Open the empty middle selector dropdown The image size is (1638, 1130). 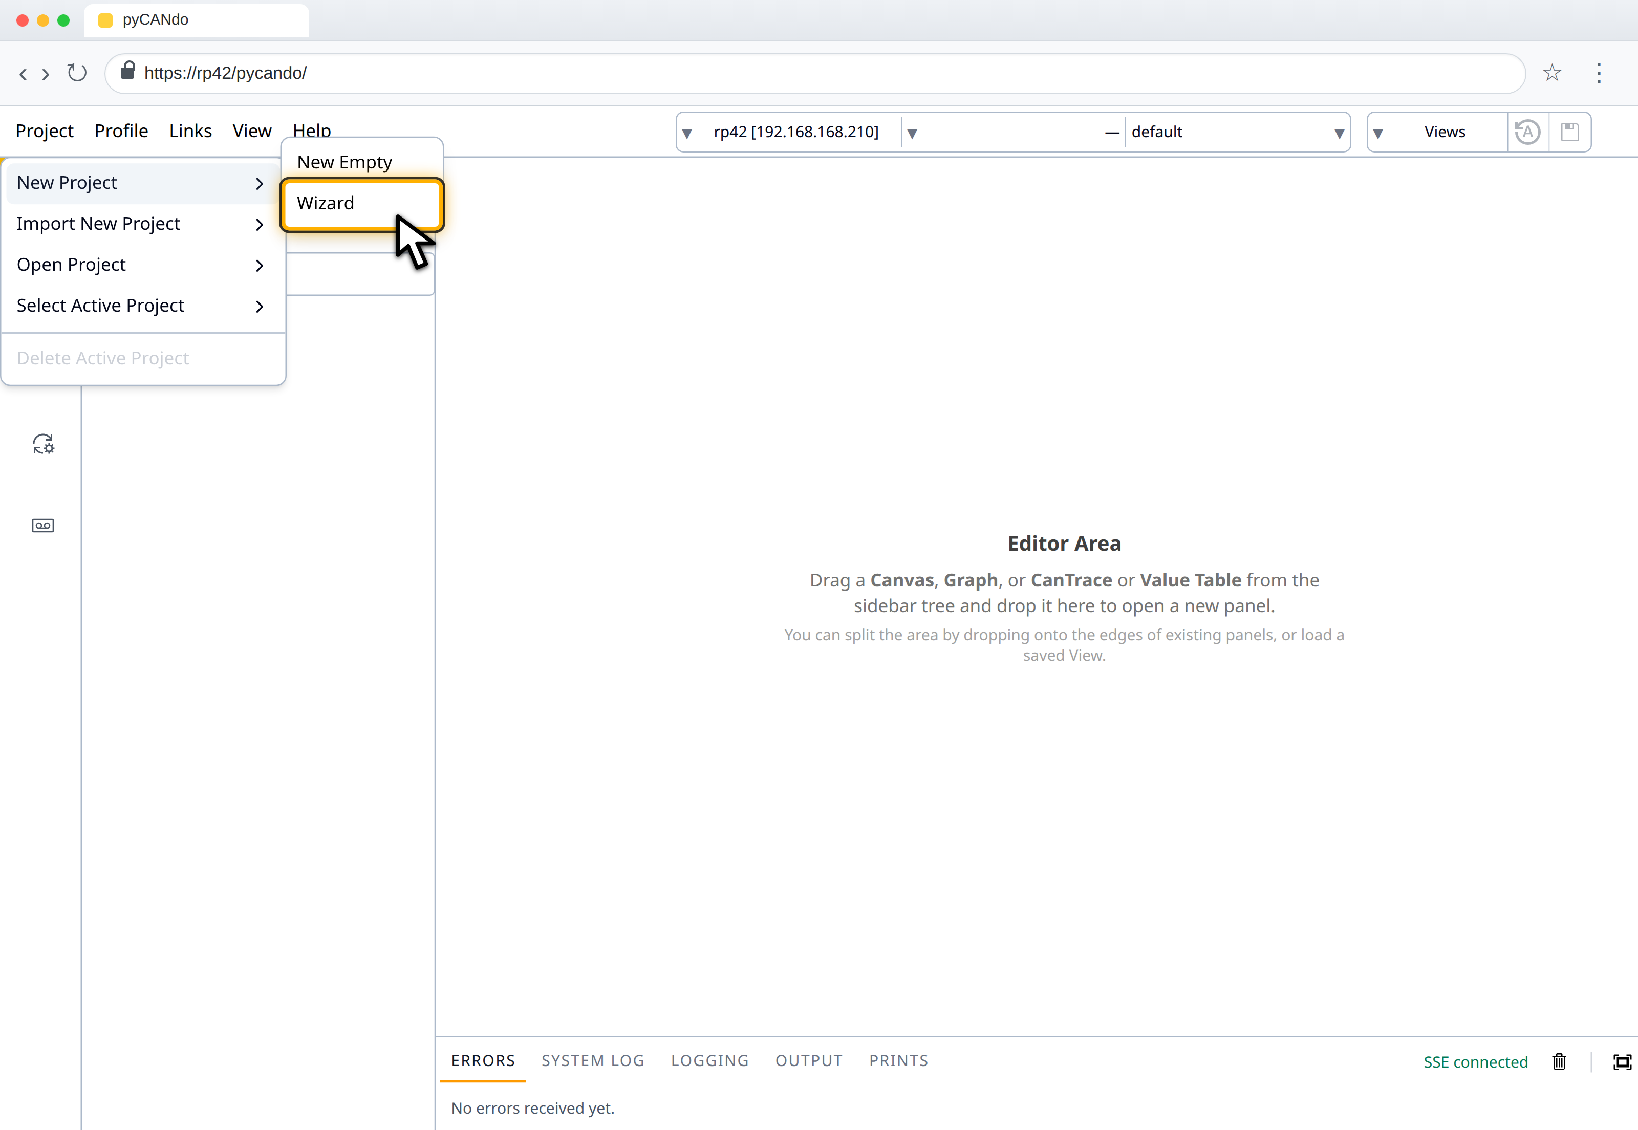[1012, 133]
